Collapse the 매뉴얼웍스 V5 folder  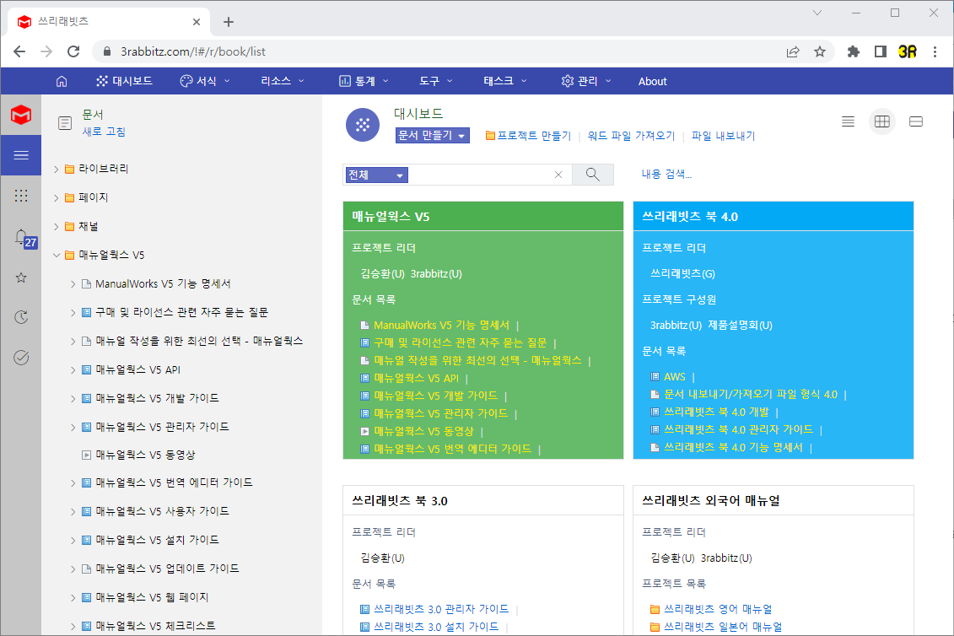[56, 255]
